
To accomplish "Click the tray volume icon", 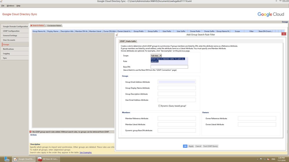I will click(x=268, y=159).
